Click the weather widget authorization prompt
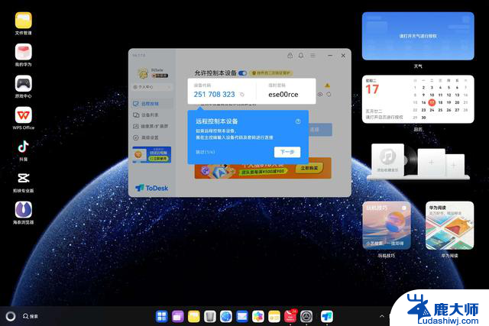This screenshot has width=489, height=326. [x=418, y=36]
